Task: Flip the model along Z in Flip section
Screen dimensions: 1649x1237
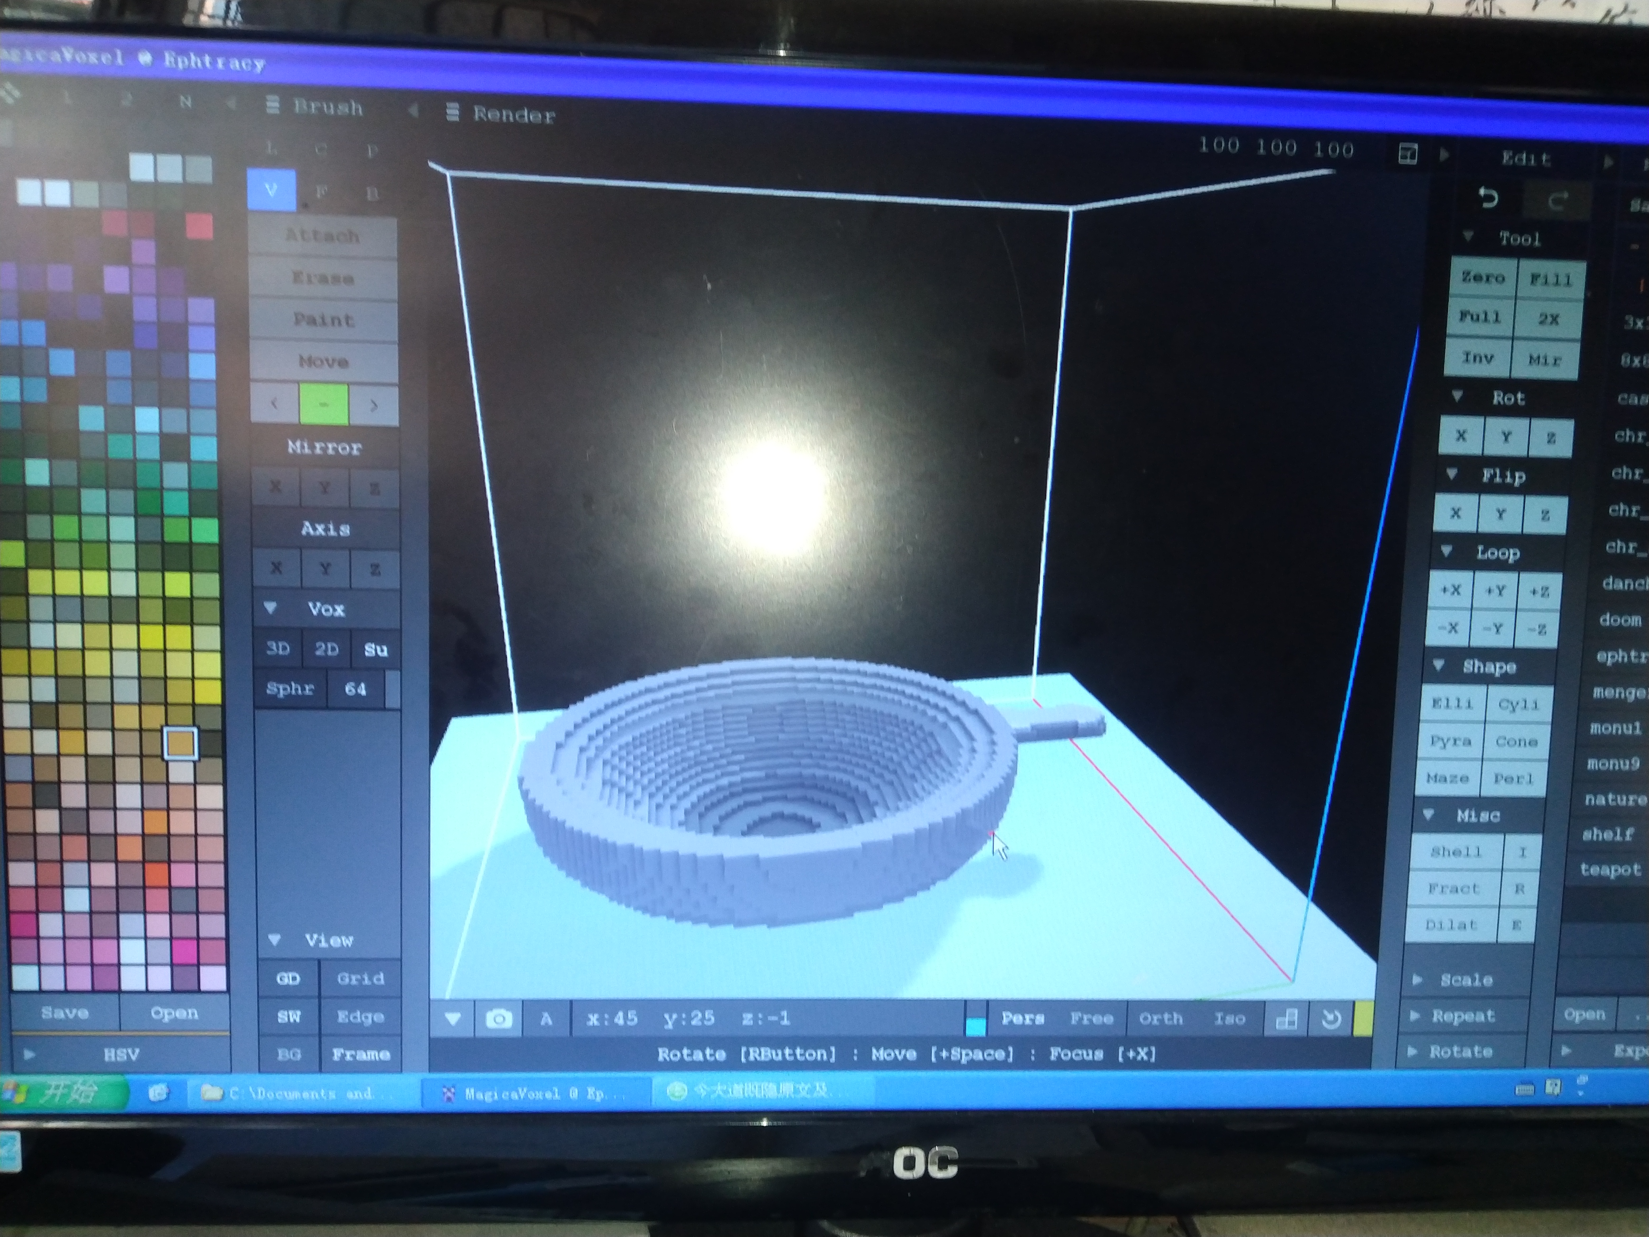Action: [1546, 515]
